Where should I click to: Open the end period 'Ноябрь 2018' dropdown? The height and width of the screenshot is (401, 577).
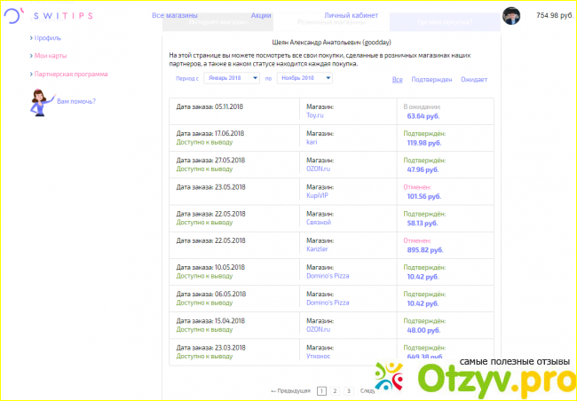click(304, 79)
